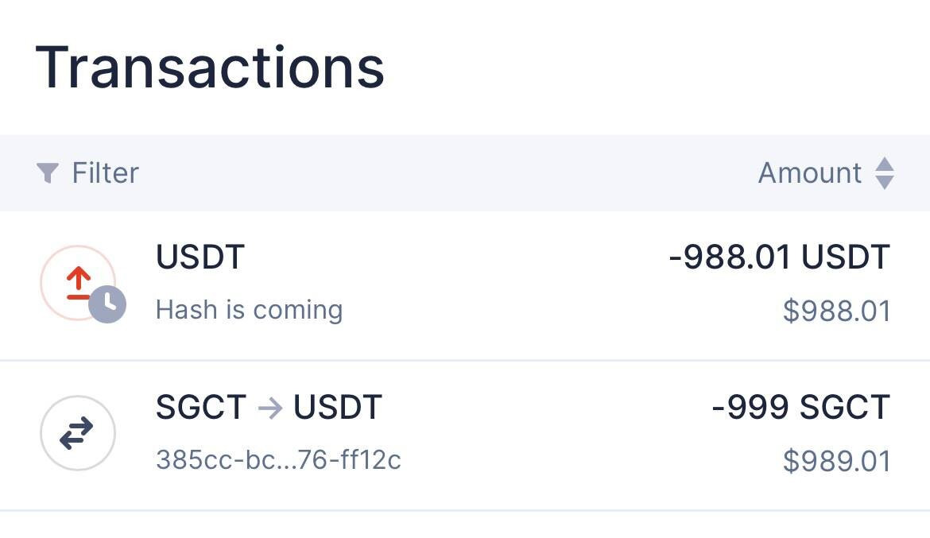This screenshot has height=538, width=930.
Task: Click the arrow between SGCT and USDT
Action: (x=270, y=408)
